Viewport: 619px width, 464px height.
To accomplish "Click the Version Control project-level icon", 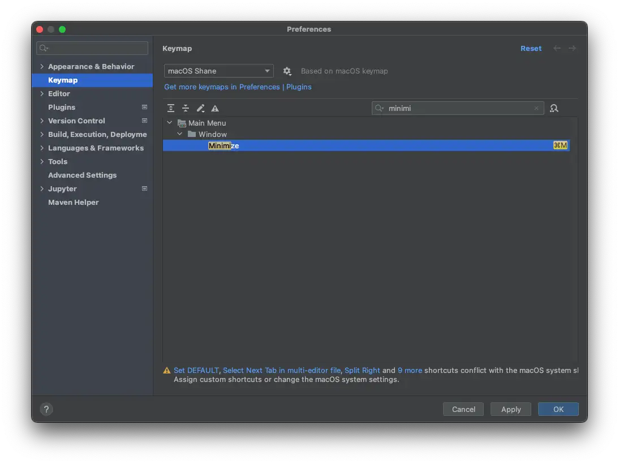I will [144, 121].
